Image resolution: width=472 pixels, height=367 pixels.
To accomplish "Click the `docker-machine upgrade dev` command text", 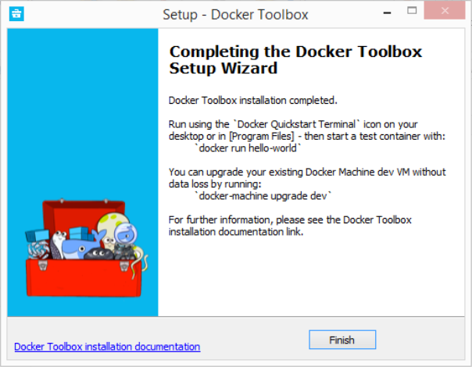I will coord(263,196).
